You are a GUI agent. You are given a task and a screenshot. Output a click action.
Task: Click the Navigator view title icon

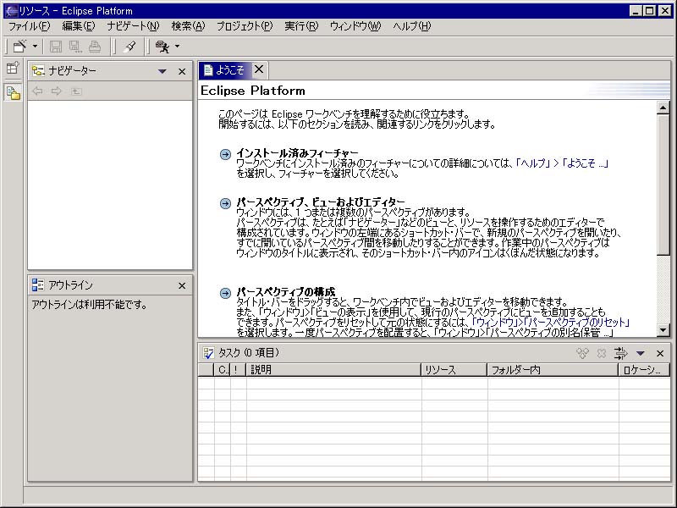[38, 71]
